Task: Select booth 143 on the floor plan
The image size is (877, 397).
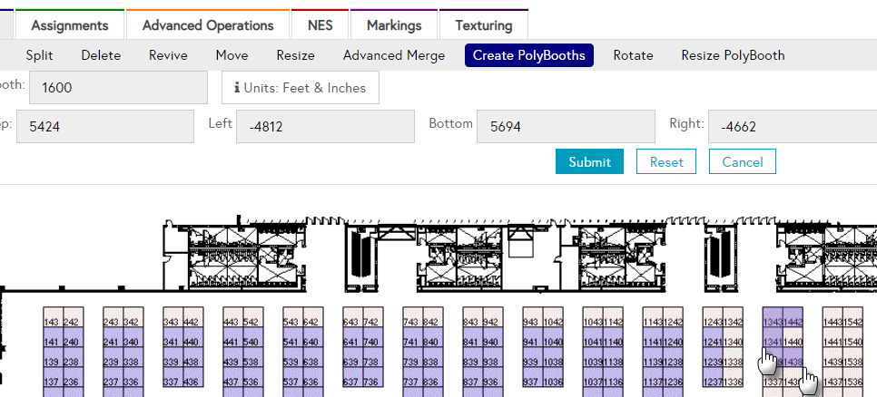Action: pyautogui.click(x=51, y=323)
